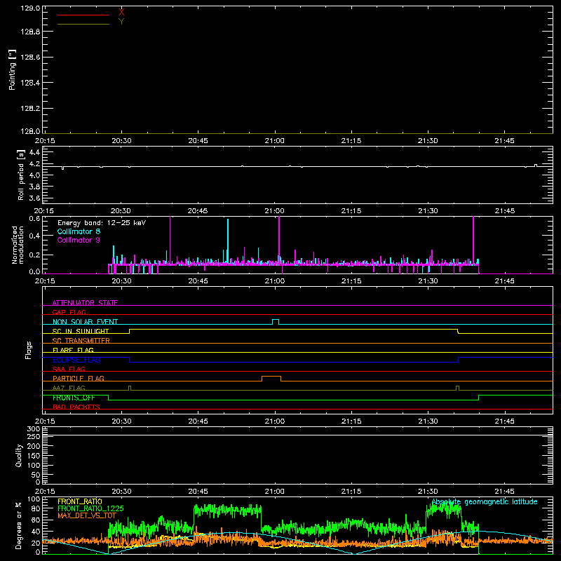Click the 100 tick on Degrees or % axis
561x561 pixels.
point(33,499)
